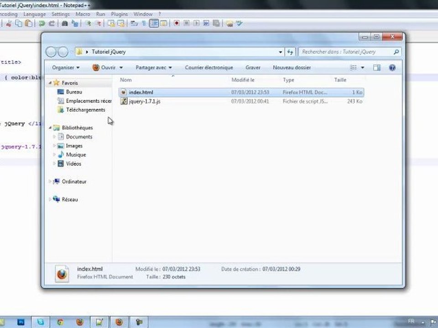Start macro recording with the red dot

177,23
